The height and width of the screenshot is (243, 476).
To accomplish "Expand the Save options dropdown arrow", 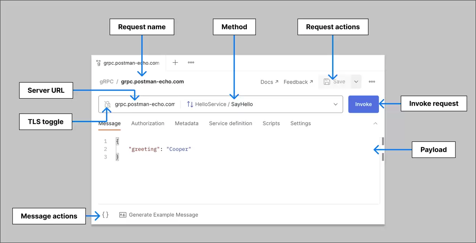I will pos(356,82).
